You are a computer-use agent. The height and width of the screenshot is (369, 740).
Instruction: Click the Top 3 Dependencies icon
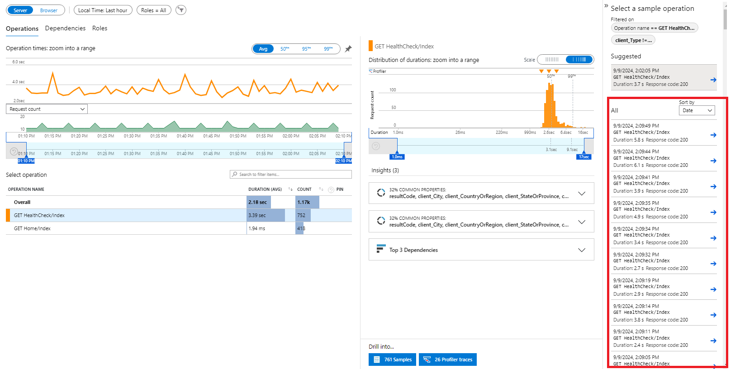381,249
